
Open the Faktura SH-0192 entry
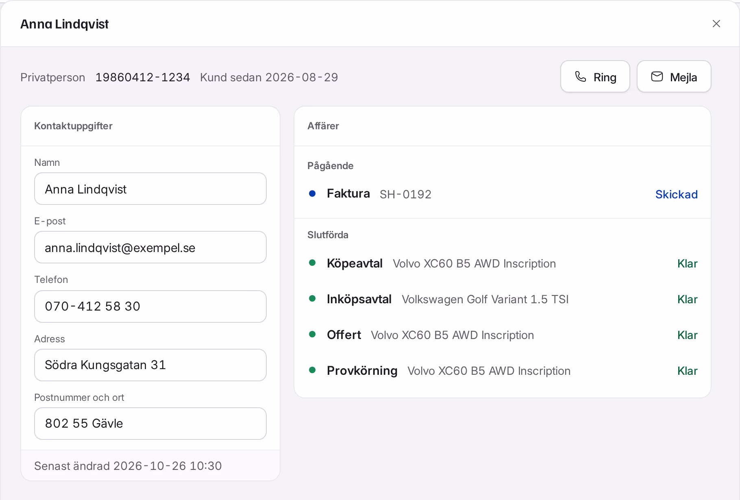[503, 194]
